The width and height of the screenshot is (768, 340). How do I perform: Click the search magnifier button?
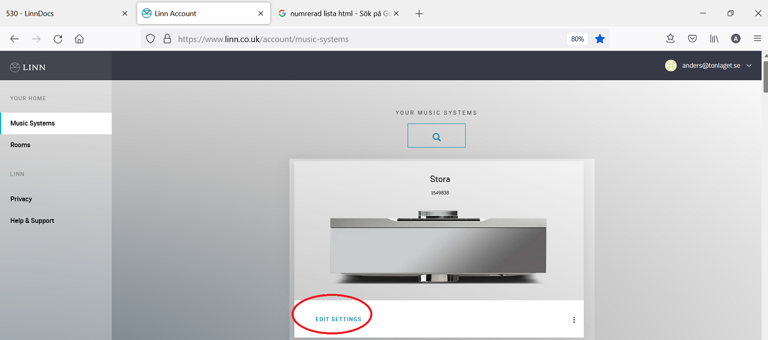point(436,135)
